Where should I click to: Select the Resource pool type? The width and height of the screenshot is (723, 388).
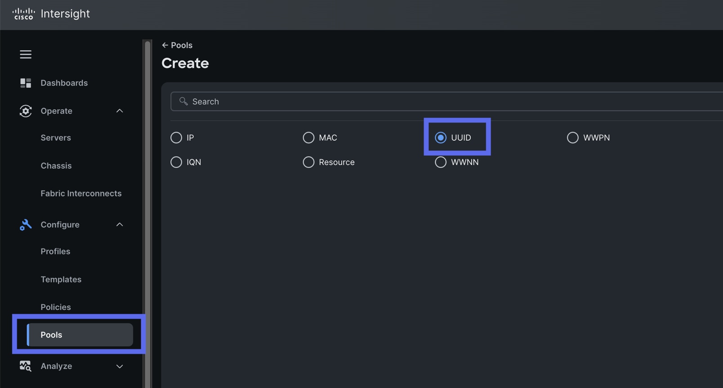(308, 162)
